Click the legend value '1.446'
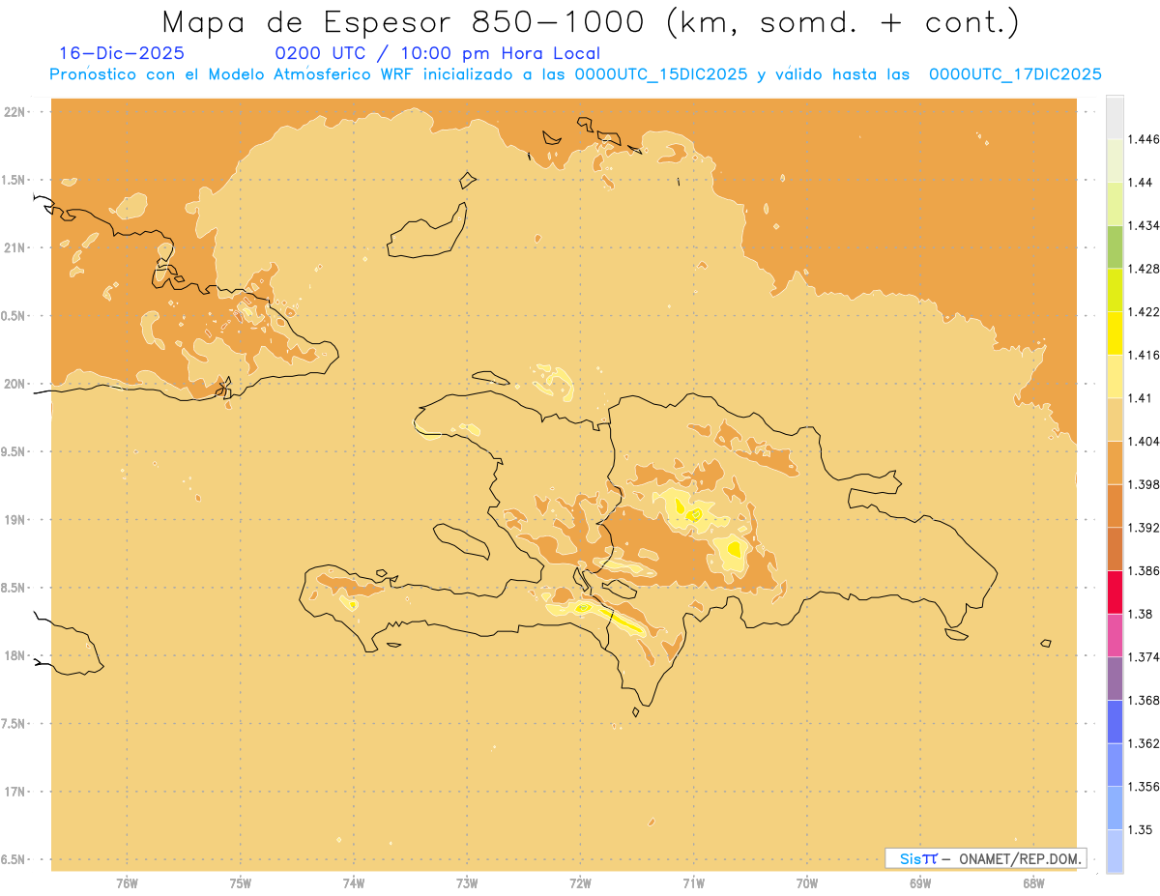Image resolution: width=1160 pixels, height=896 pixels. [1145, 139]
